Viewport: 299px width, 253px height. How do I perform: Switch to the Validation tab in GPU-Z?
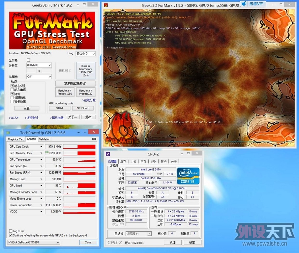[45, 139]
